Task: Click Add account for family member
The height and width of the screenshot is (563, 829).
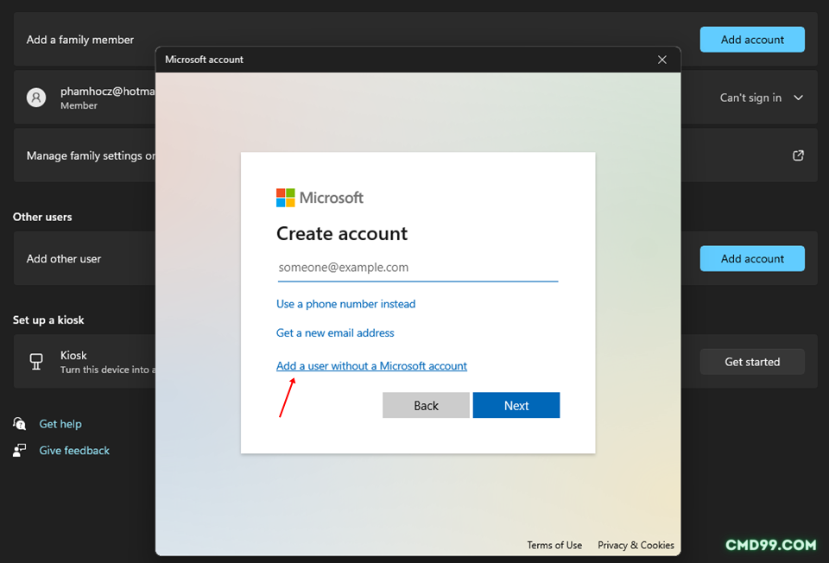Action: (x=752, y=40)
